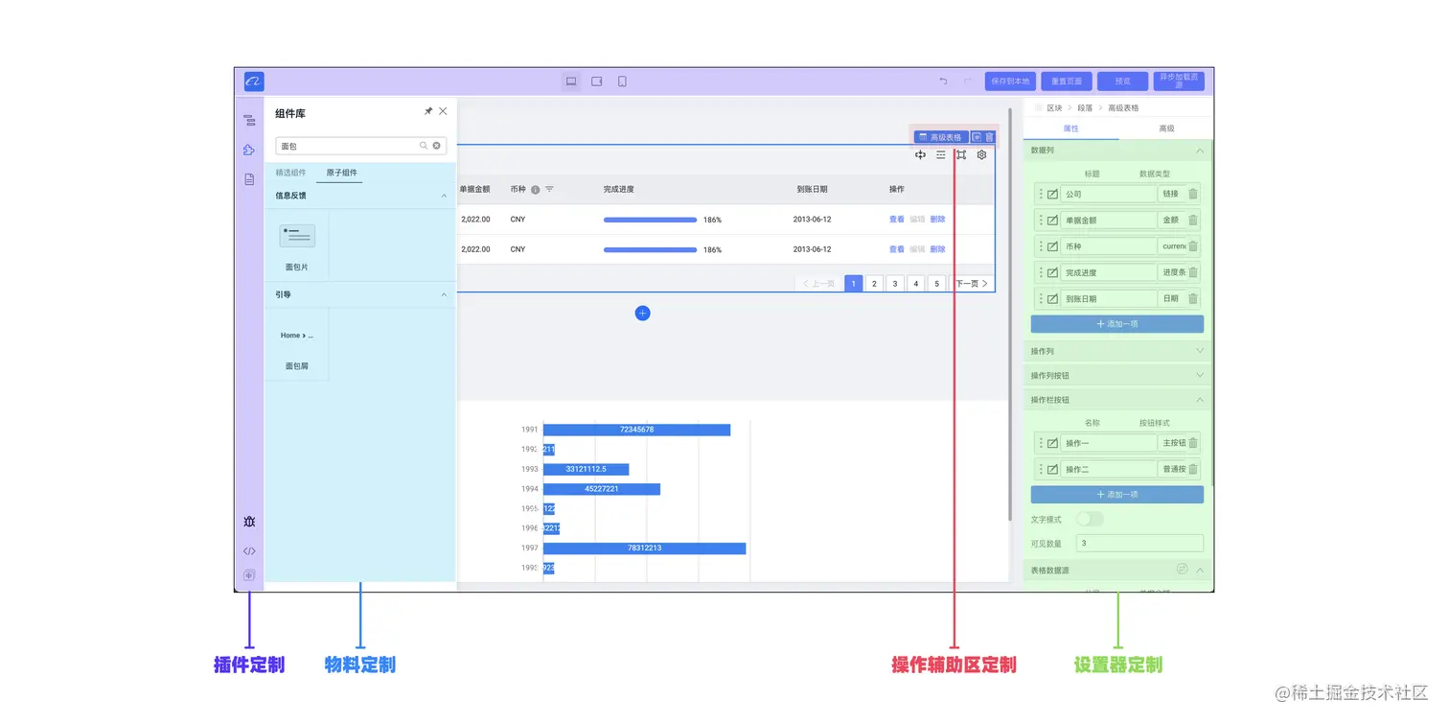Open the component library puzzle icon

coord(249,150)
